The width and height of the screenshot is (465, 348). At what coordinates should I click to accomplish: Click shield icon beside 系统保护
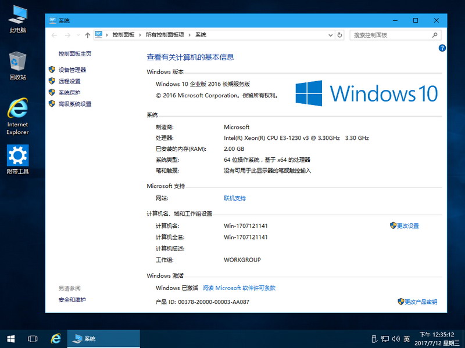[x=52, y=92]
